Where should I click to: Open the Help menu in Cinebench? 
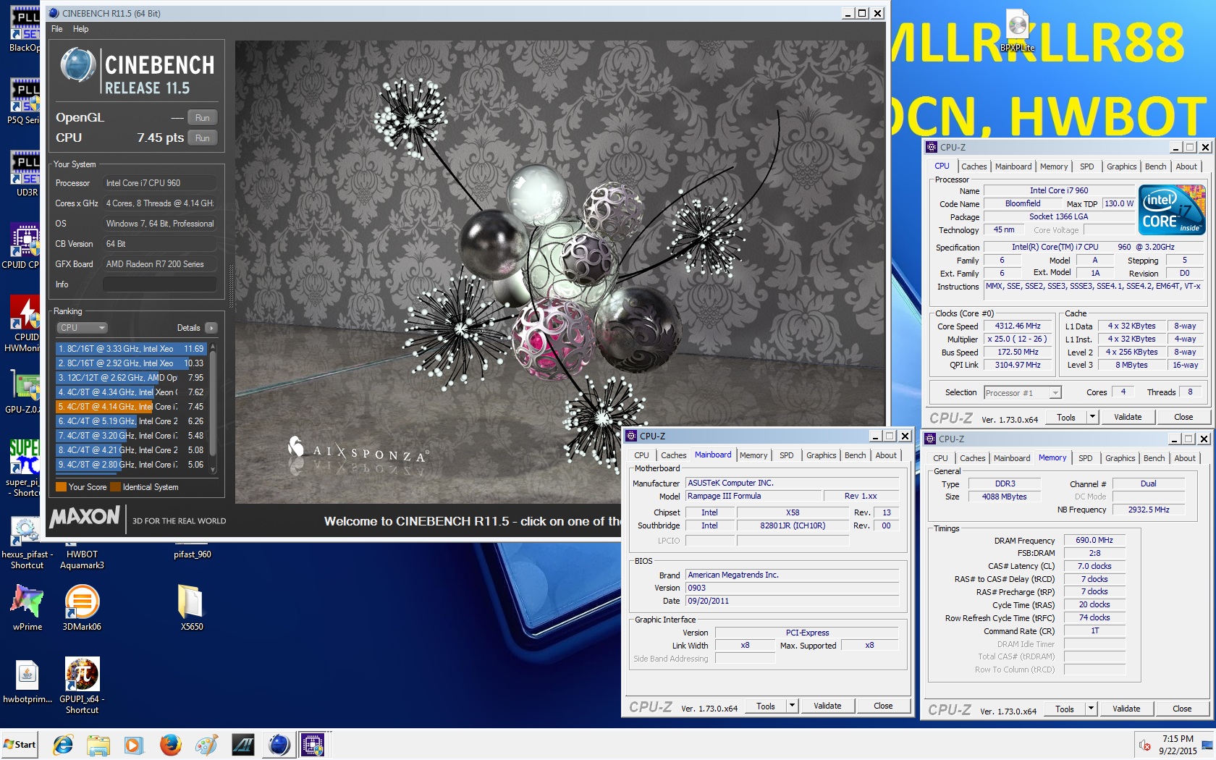(x=80, y=29)
